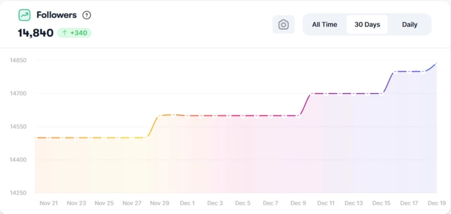Screen dimensions: 451x214
Task: Click the Nov 21 date label
Action: pyautogui.click(x=48, y=203)
